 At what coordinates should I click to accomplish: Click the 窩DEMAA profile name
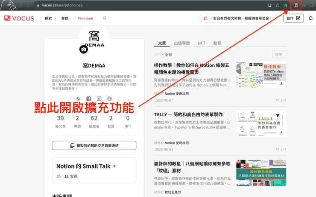coord(94,66)
